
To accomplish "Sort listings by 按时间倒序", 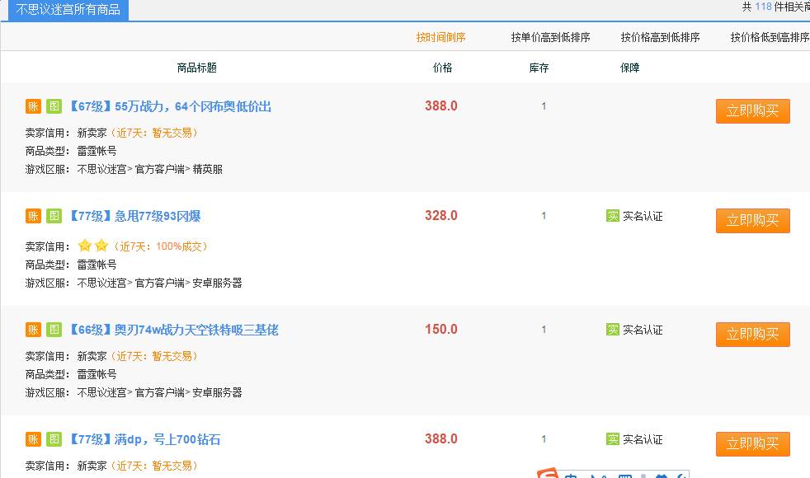I will 440,37.
